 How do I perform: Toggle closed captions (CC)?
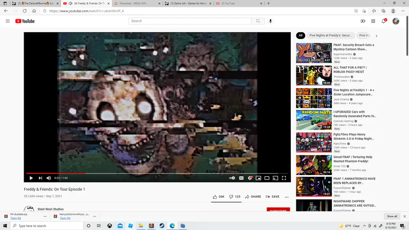pos(241,178)
